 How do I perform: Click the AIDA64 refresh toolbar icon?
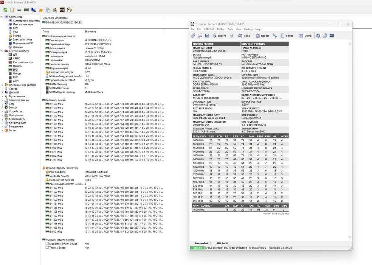[x=5, y=10]
